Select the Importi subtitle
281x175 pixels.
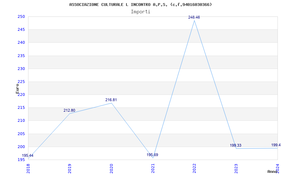click(140, 12)
